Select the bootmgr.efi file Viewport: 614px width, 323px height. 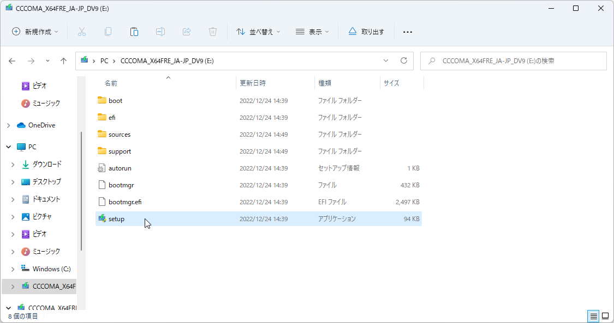259,202
